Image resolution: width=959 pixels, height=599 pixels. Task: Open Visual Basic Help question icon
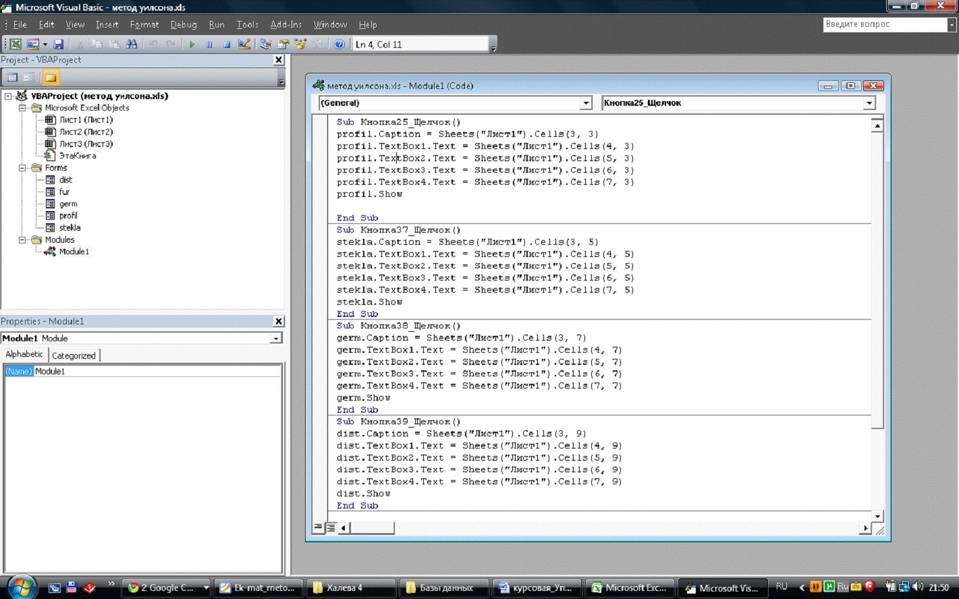pyautogui.click(x=339, y=45)
